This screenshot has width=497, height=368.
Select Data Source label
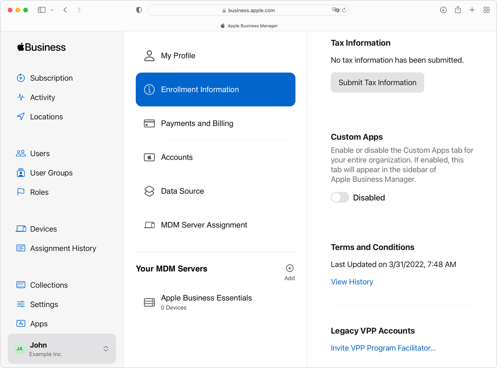183,191
